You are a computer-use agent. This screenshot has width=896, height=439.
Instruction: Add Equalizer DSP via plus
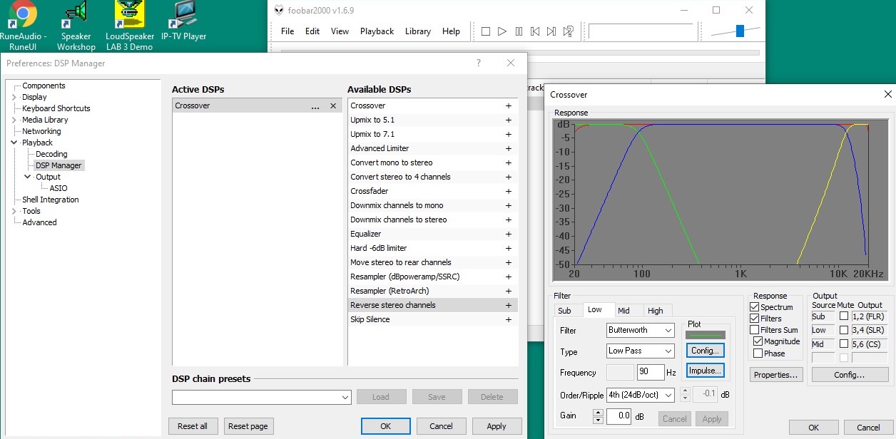point(509,234)
